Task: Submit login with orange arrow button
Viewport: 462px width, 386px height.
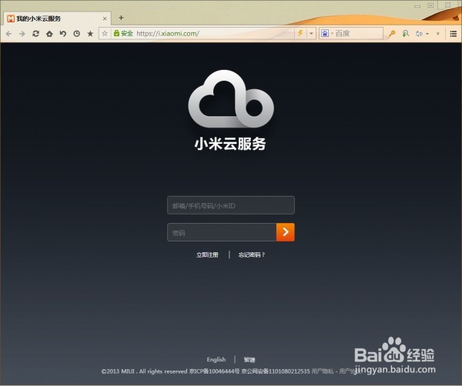Action: [x=285, y=232]
